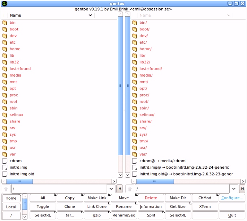Click the left pane Name column sort arrow
Screen dimensions: 247x221
pos(90,15)
